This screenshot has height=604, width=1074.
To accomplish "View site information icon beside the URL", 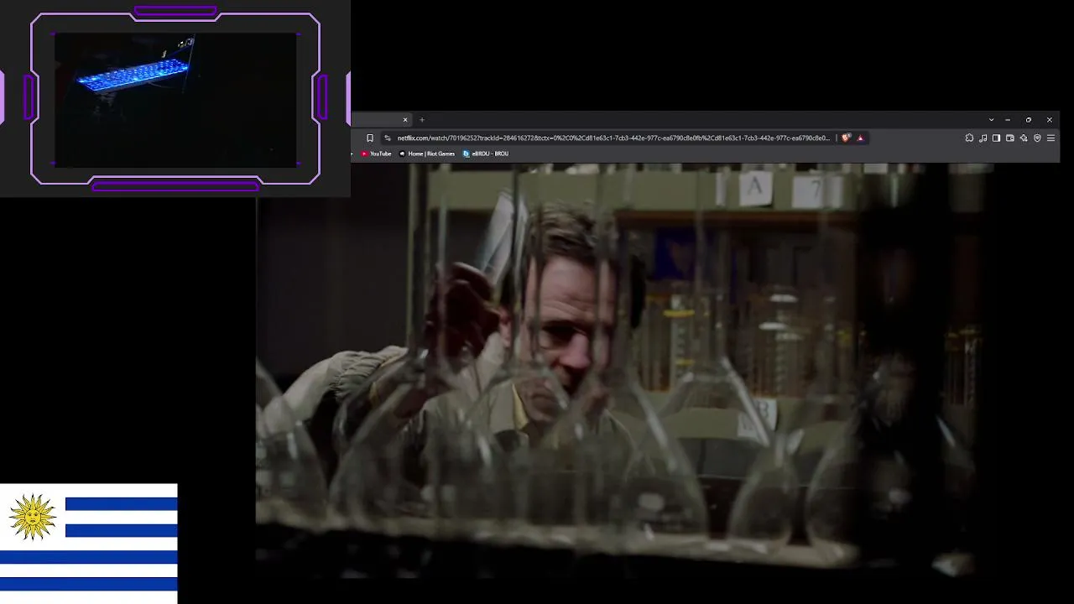I will click(387, 138).
